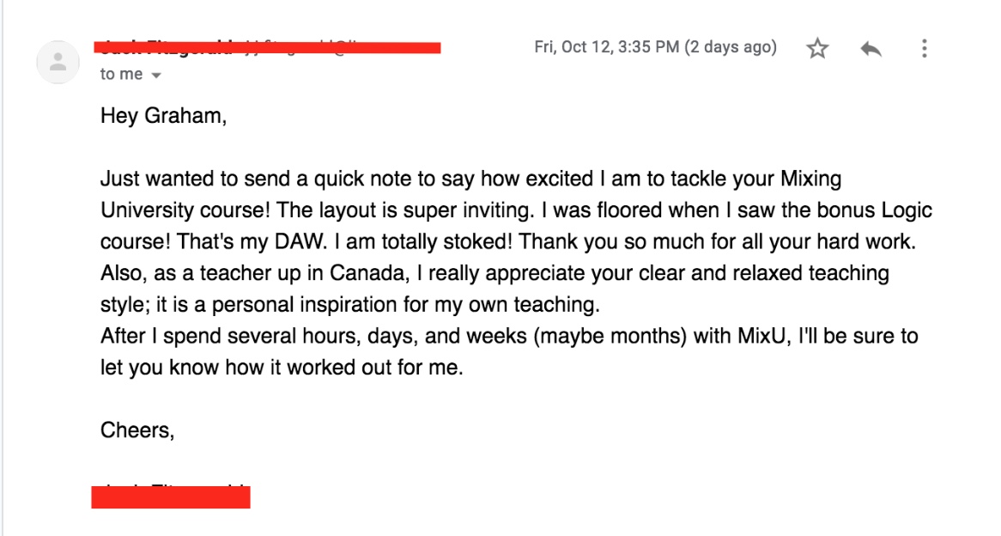The height and width of the screenshot is (536, 1001).
Task: Click the "to me" recipient text
Action: pos(121,74)
